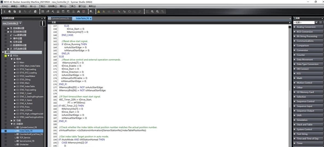Select the ST60_CCDTest program

(26, 110)
